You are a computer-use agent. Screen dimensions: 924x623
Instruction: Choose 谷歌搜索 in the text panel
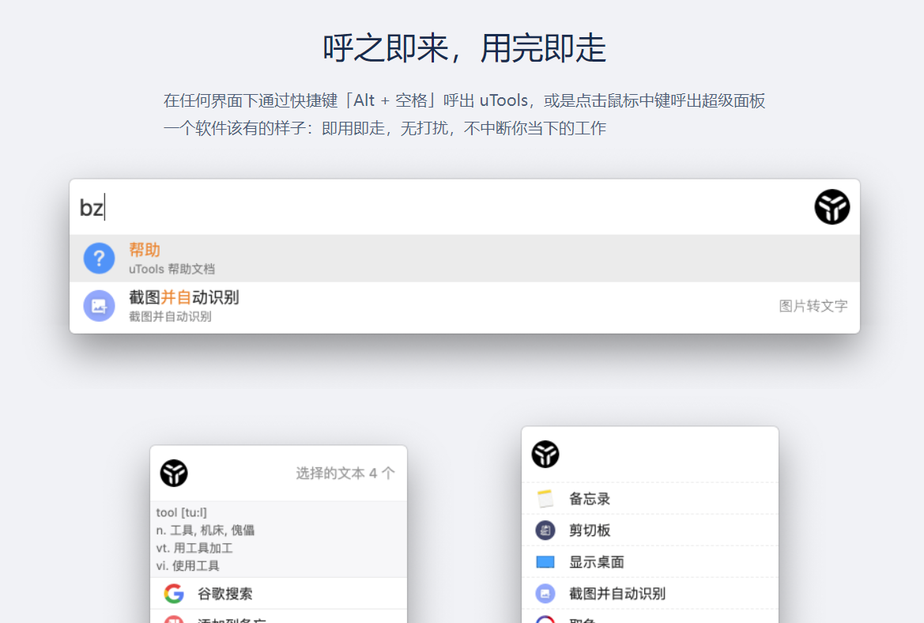(279, 594)
